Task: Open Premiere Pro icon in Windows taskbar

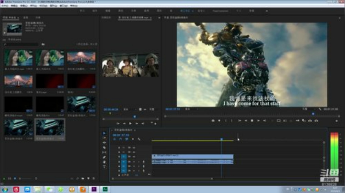Action: [x=94, y=189]
